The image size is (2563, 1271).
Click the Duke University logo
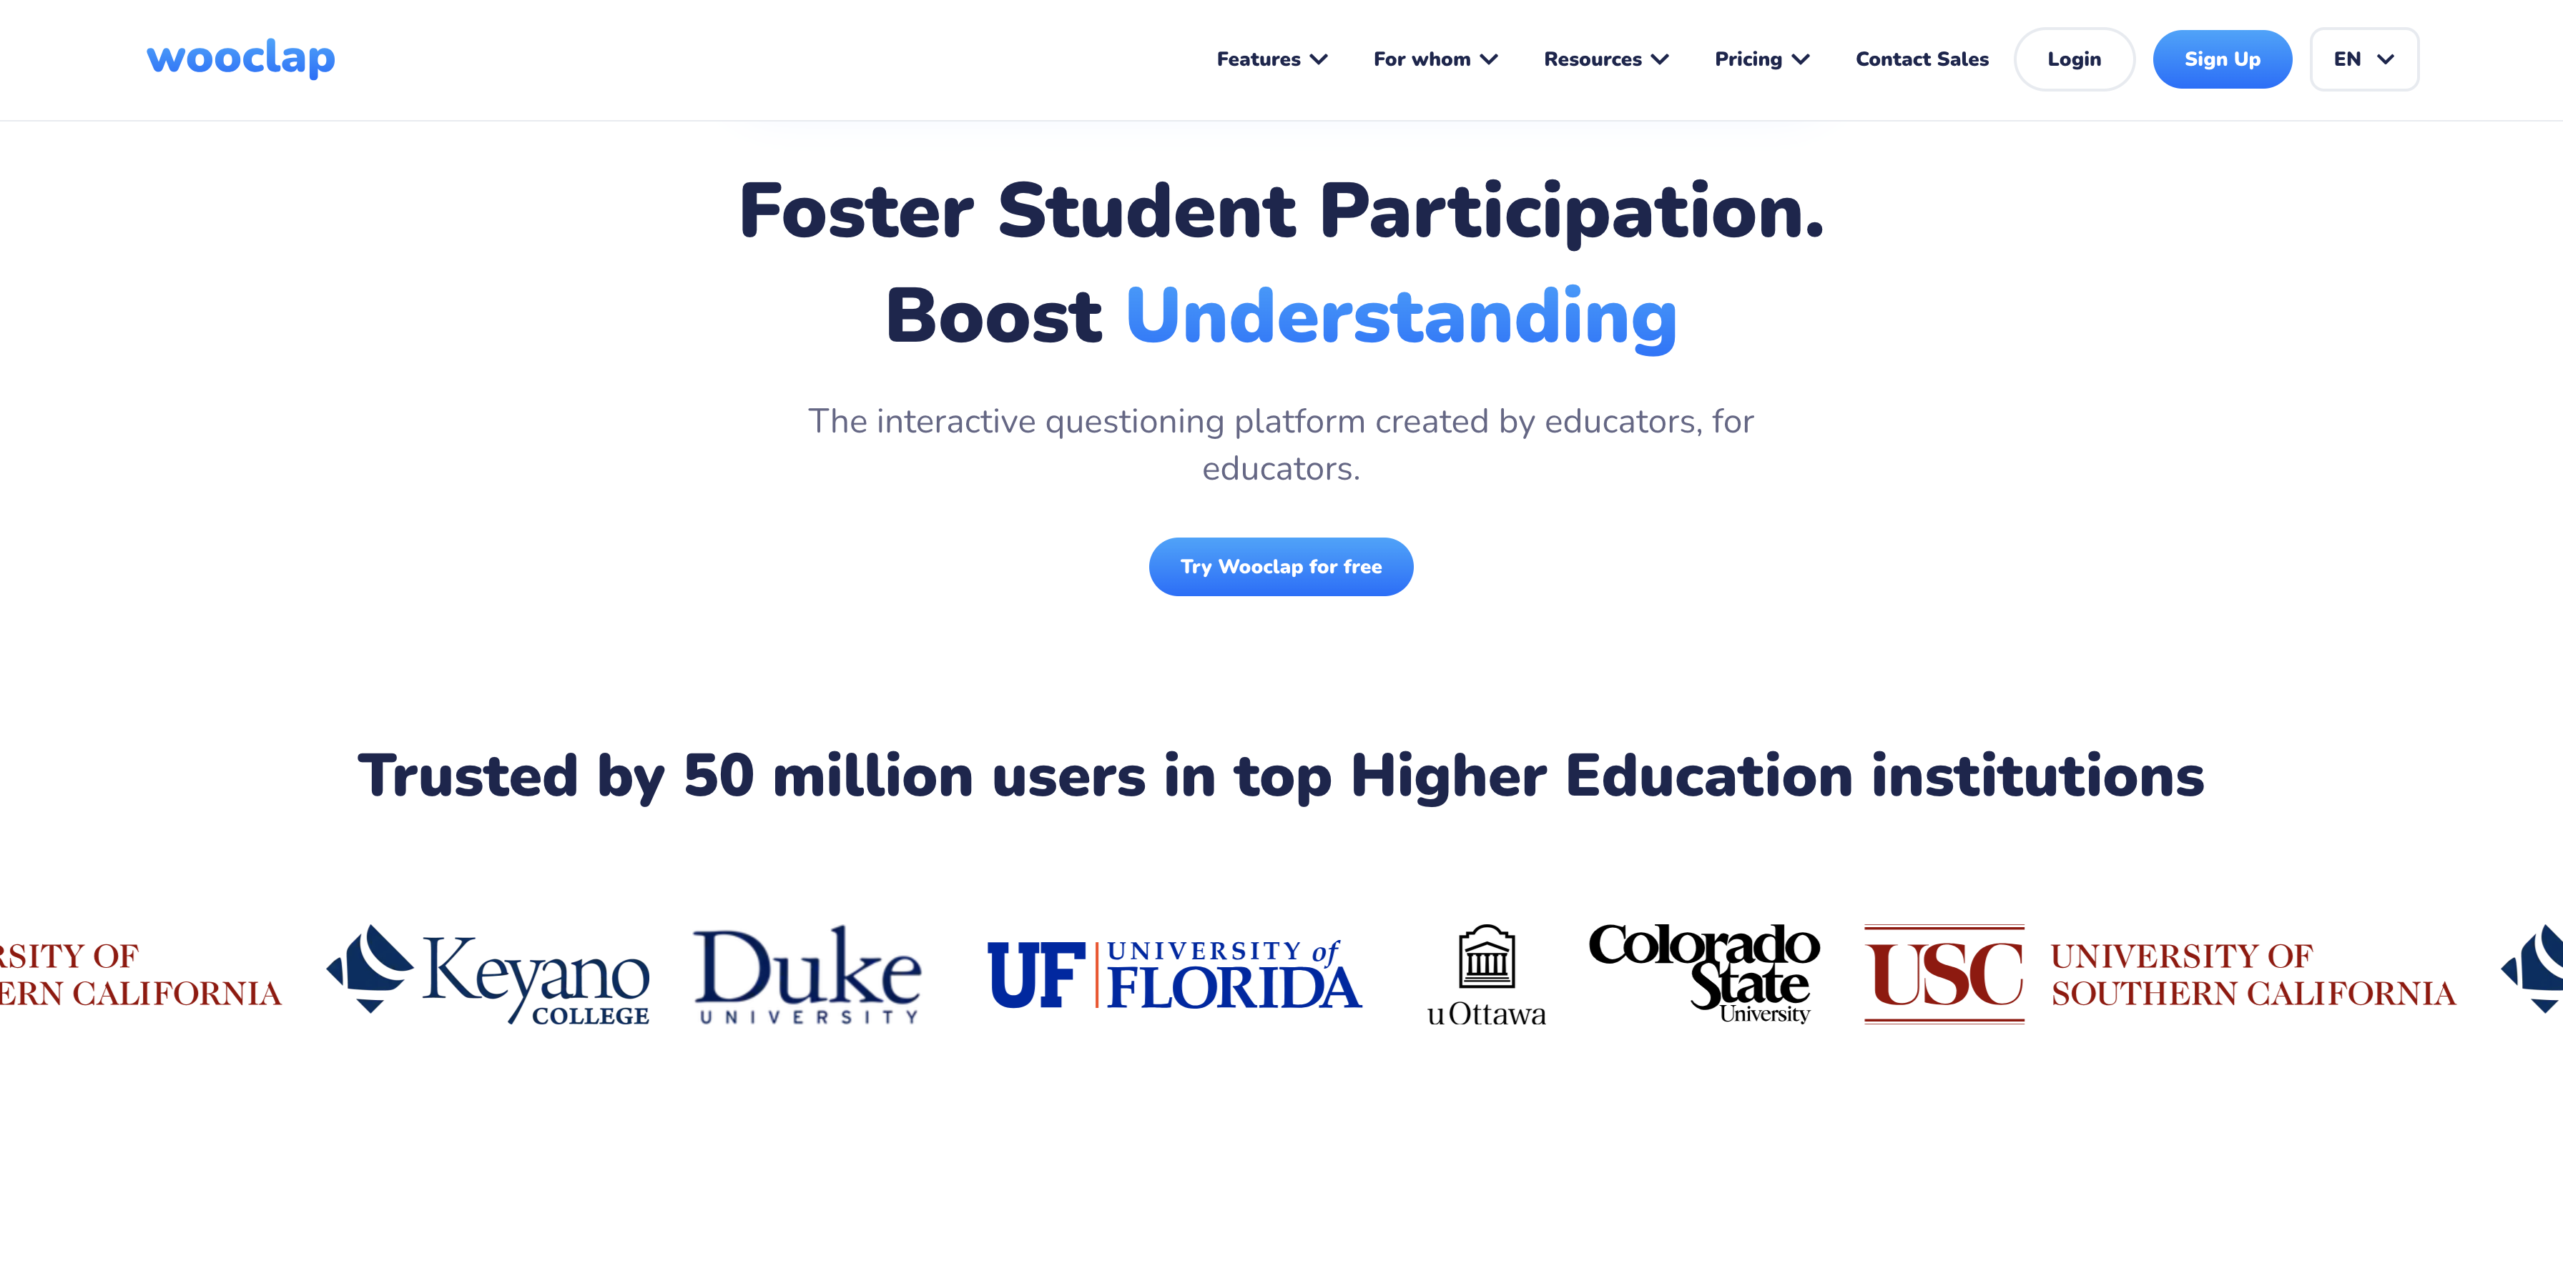click(x=807, y=974)
